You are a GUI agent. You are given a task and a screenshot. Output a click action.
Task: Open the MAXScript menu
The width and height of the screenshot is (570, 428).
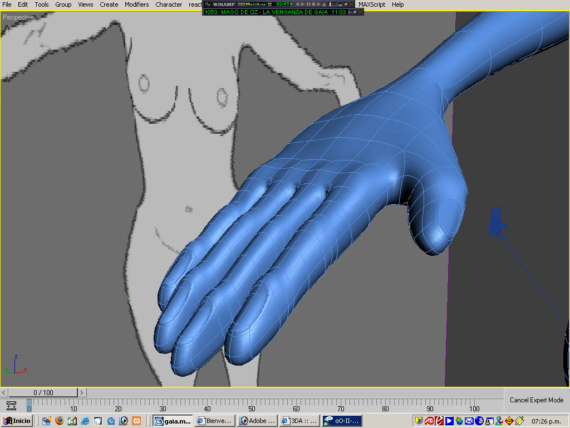coord(371,4)
